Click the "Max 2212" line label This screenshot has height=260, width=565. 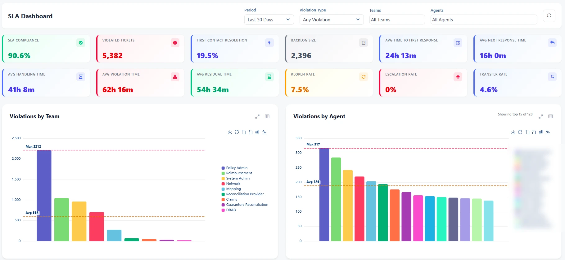[33, 146]
